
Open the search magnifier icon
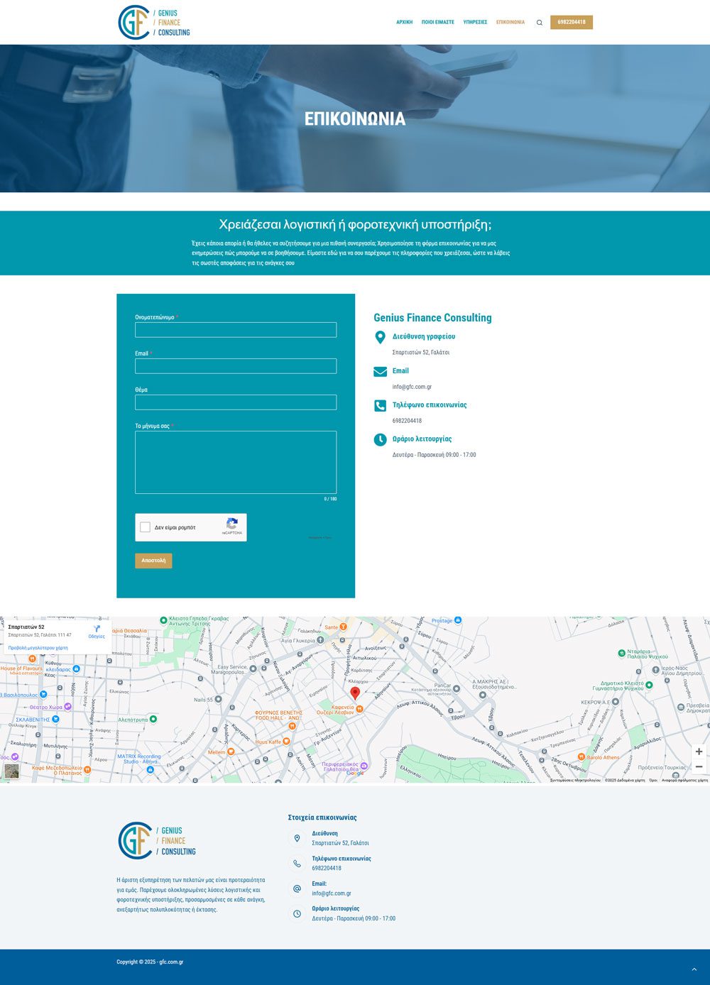coord(540,23)
